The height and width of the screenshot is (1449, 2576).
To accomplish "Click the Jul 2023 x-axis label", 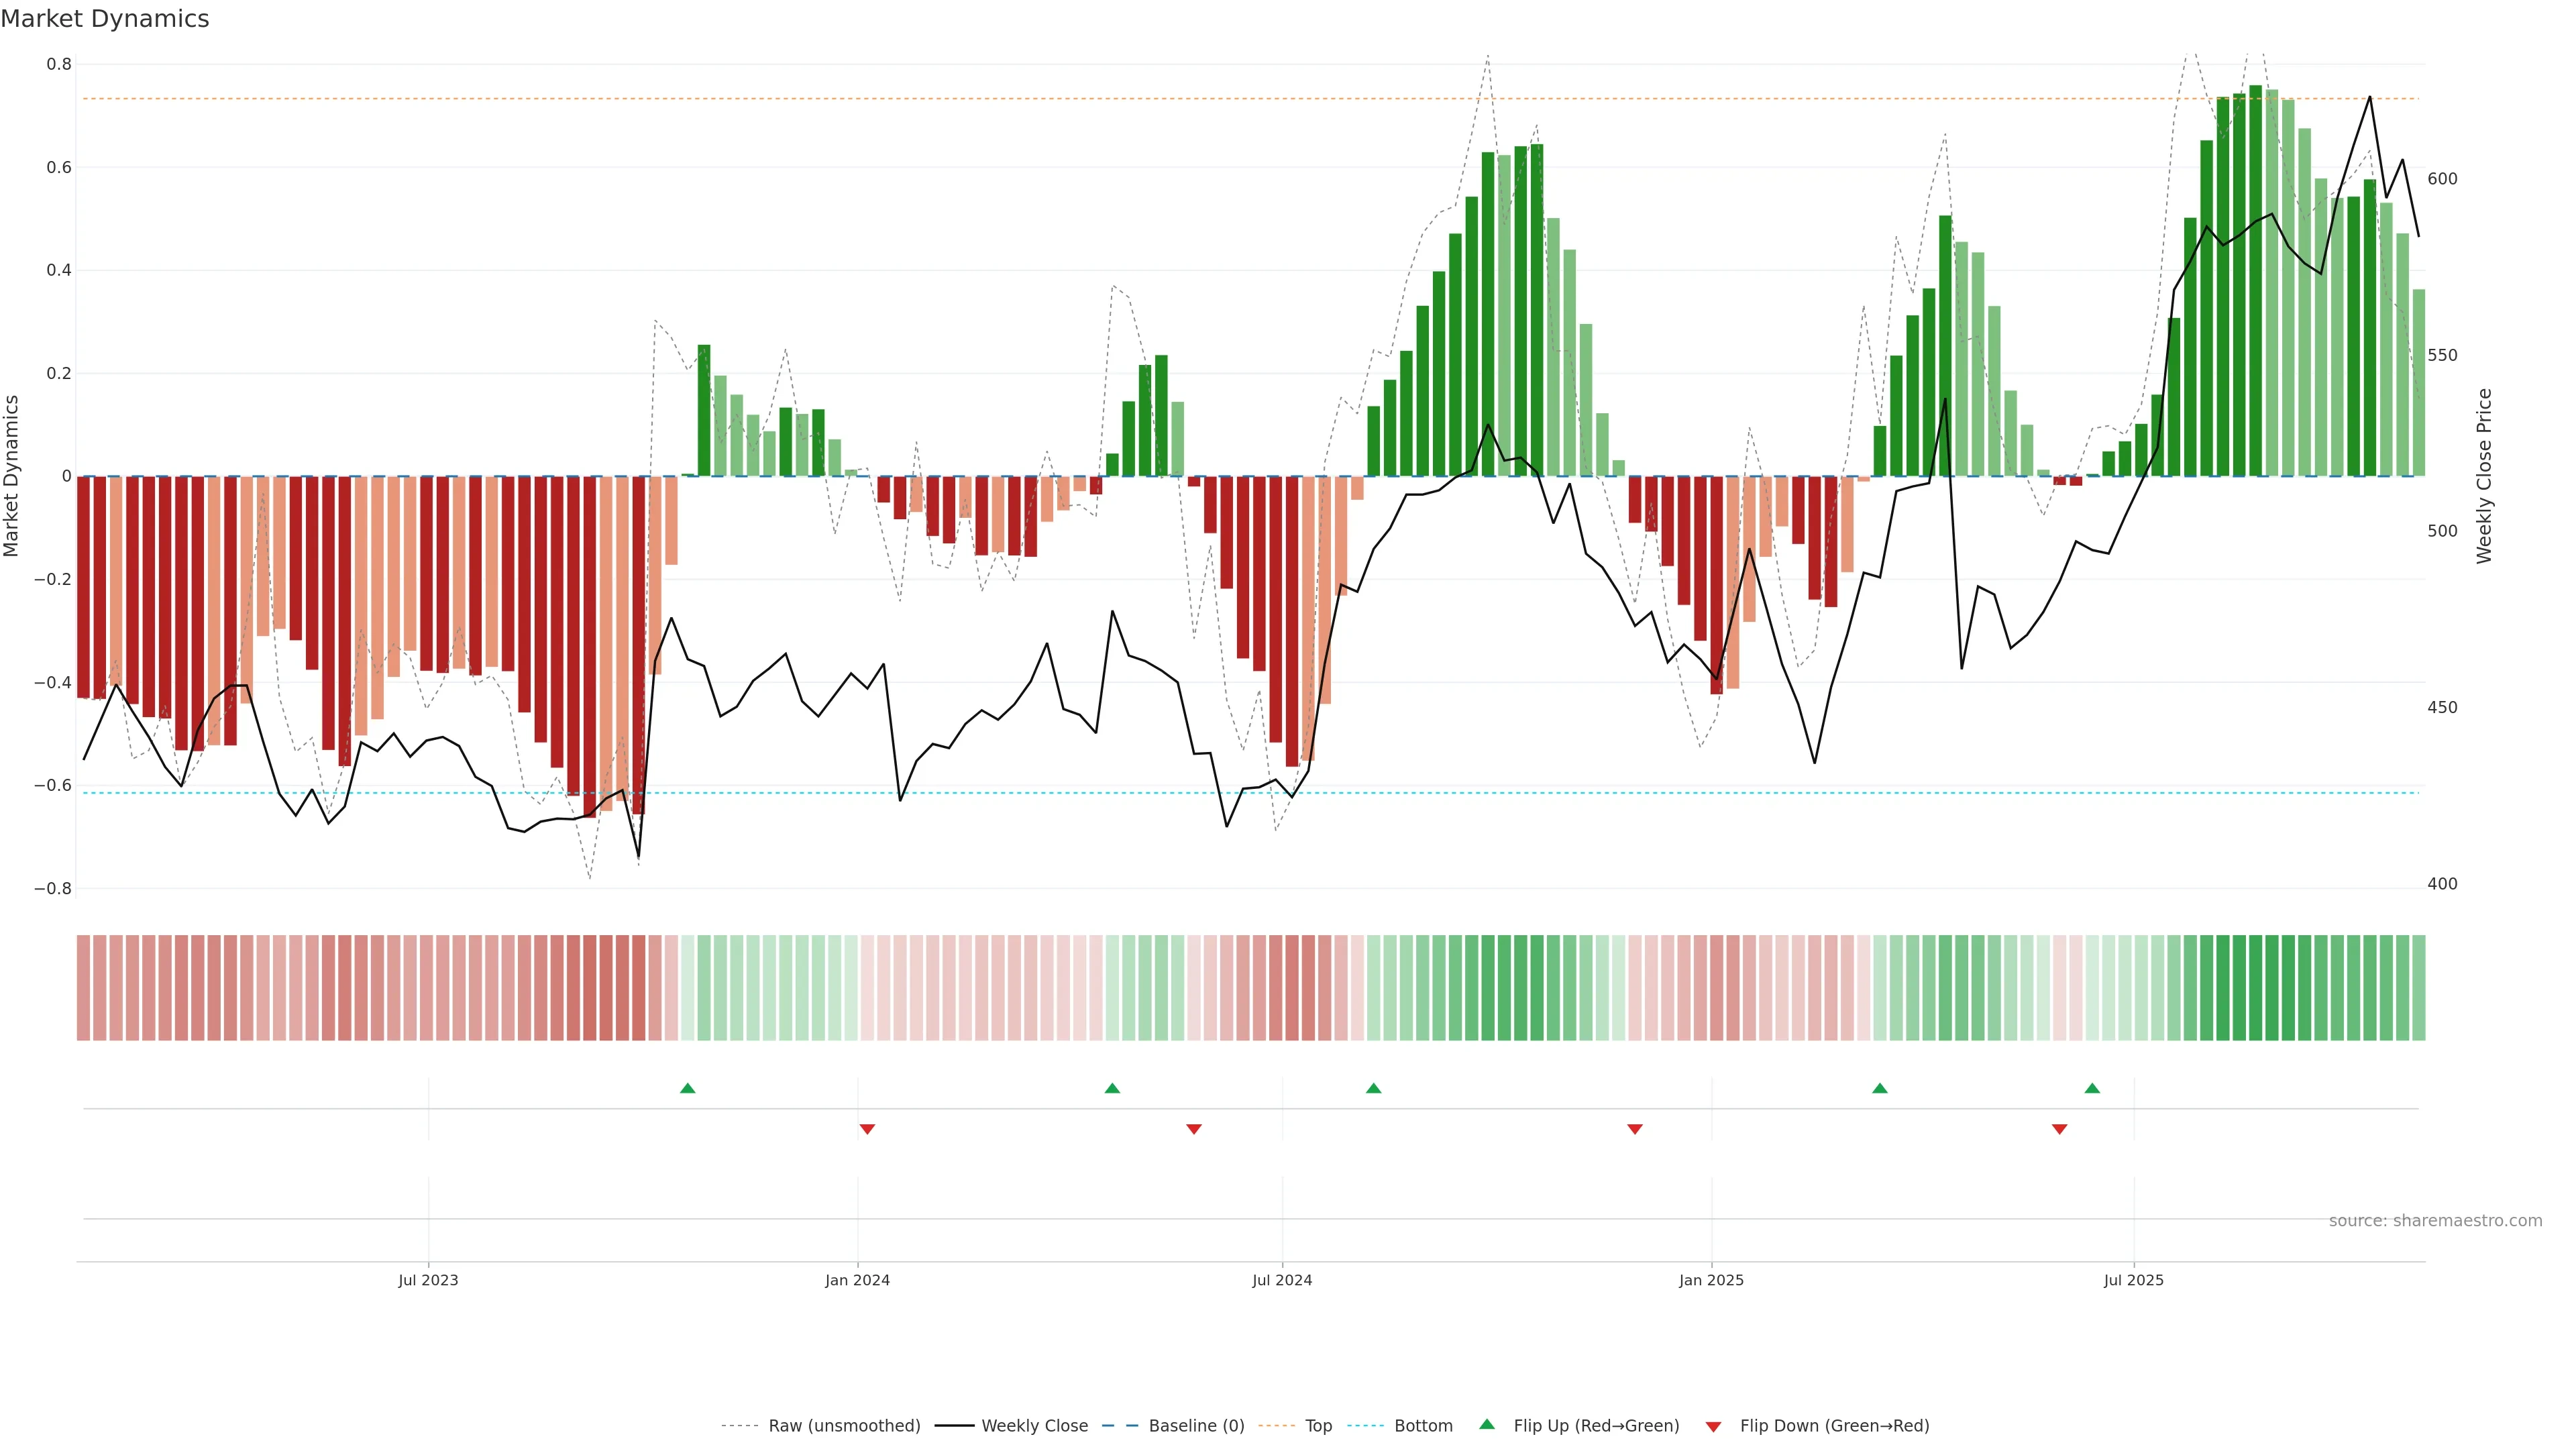I will click(428, 1280).
